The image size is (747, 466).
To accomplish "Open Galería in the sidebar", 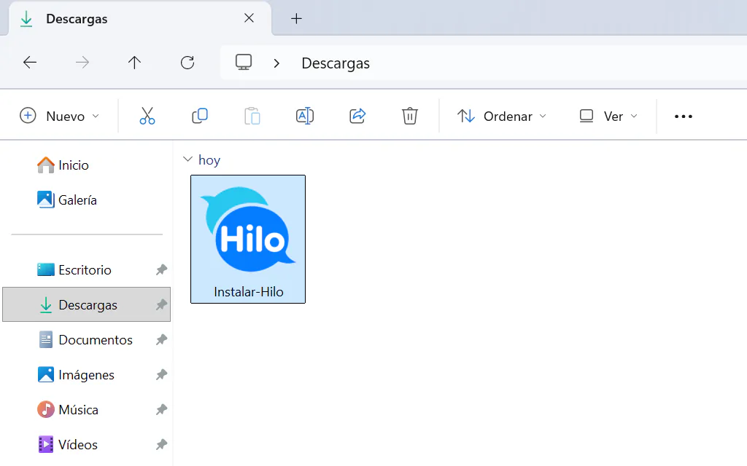I will pos(67,200).
